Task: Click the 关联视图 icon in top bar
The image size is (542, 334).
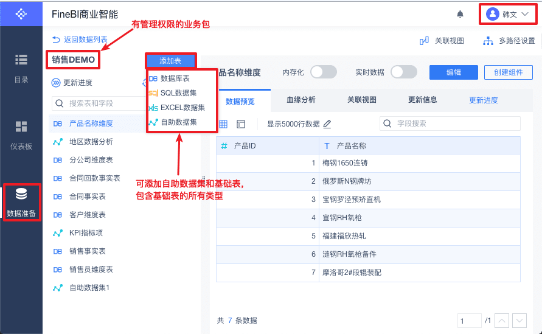Action: [425, 41]
